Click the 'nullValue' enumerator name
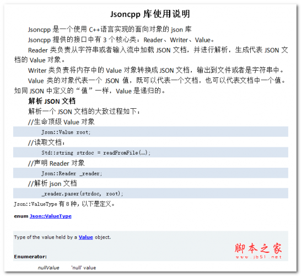This screenshot has height=276, width=301. [49, 268]
